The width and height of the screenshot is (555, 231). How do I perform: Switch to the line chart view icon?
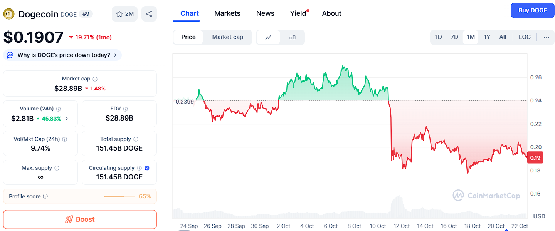(268, 37)
